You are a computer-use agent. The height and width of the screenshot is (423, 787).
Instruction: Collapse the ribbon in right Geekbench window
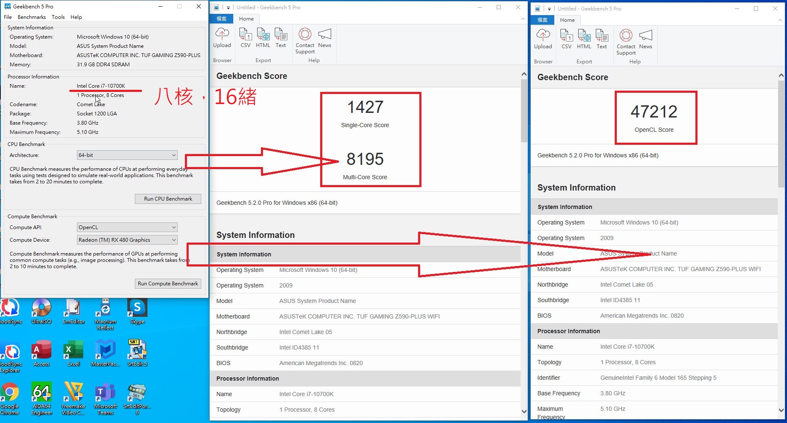click(x=780, y=20)
